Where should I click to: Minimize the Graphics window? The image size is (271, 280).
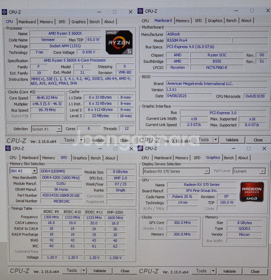pos(233,149)
